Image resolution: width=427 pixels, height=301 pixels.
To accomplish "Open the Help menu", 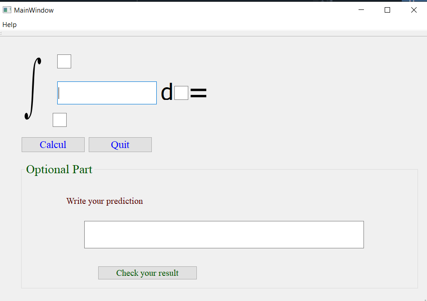I will pyautogui.click(x=9, y=25).
